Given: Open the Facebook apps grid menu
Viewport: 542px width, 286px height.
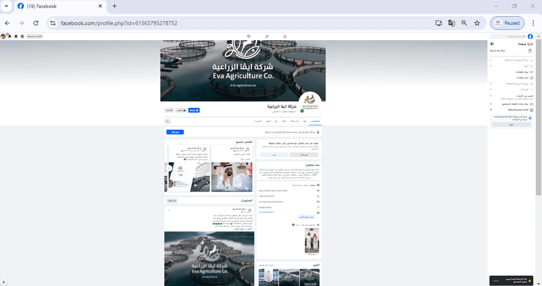Looking at the screenshot, I should pyautogui.click(x=22, y=36).
